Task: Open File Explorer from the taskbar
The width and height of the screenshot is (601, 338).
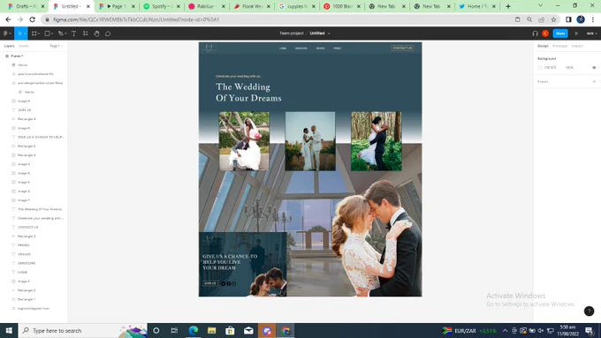Action: pos(211,331)
